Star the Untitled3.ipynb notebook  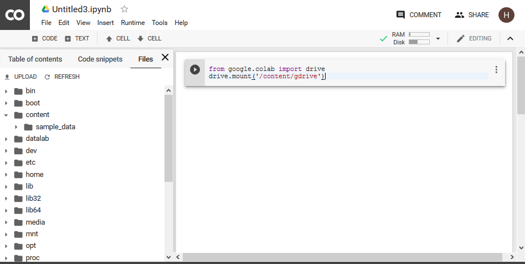125,9
